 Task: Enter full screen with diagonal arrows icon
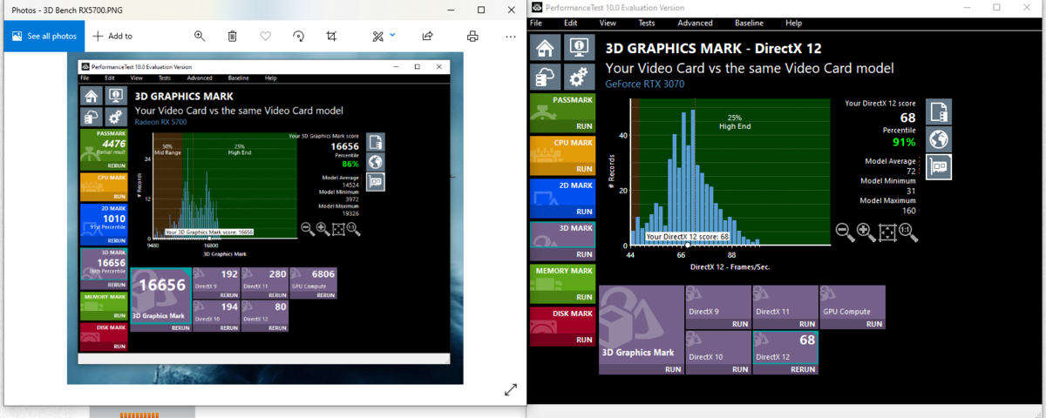[x=511, y=390]
